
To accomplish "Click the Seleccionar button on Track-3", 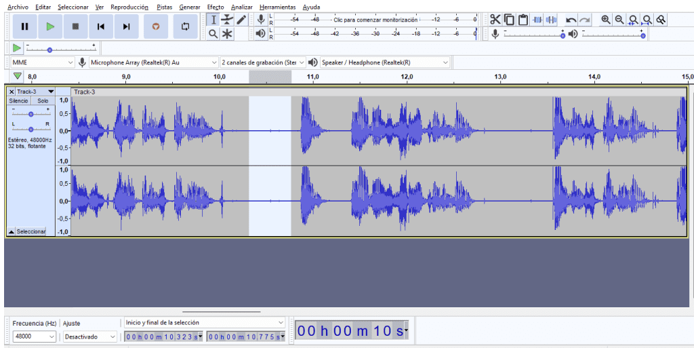I will [30, 231].
